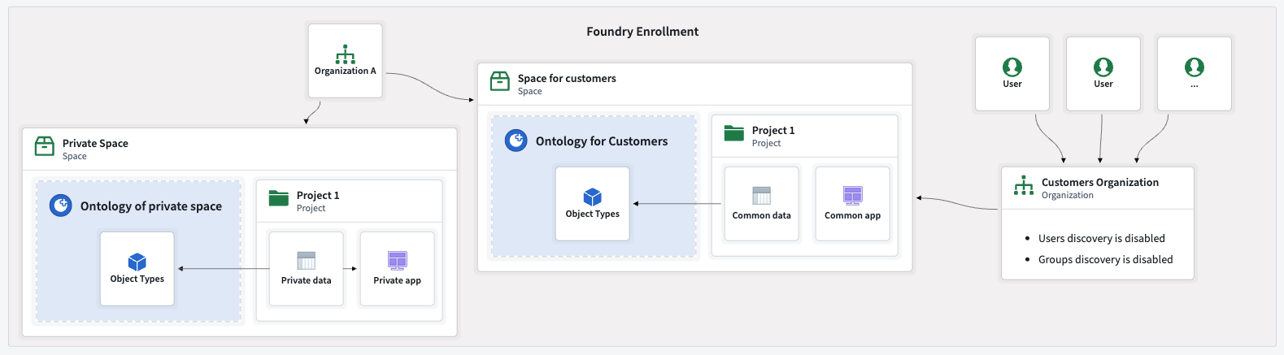Viewport: 1284px width, 355px height.
Task: Select the middle User node
Action: [x=1103, y=72]
